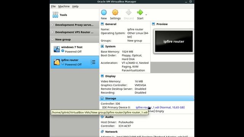The image size is (244, 137).
Task: Click the Tools label in sidebar
Action: [x=63, y=15]
